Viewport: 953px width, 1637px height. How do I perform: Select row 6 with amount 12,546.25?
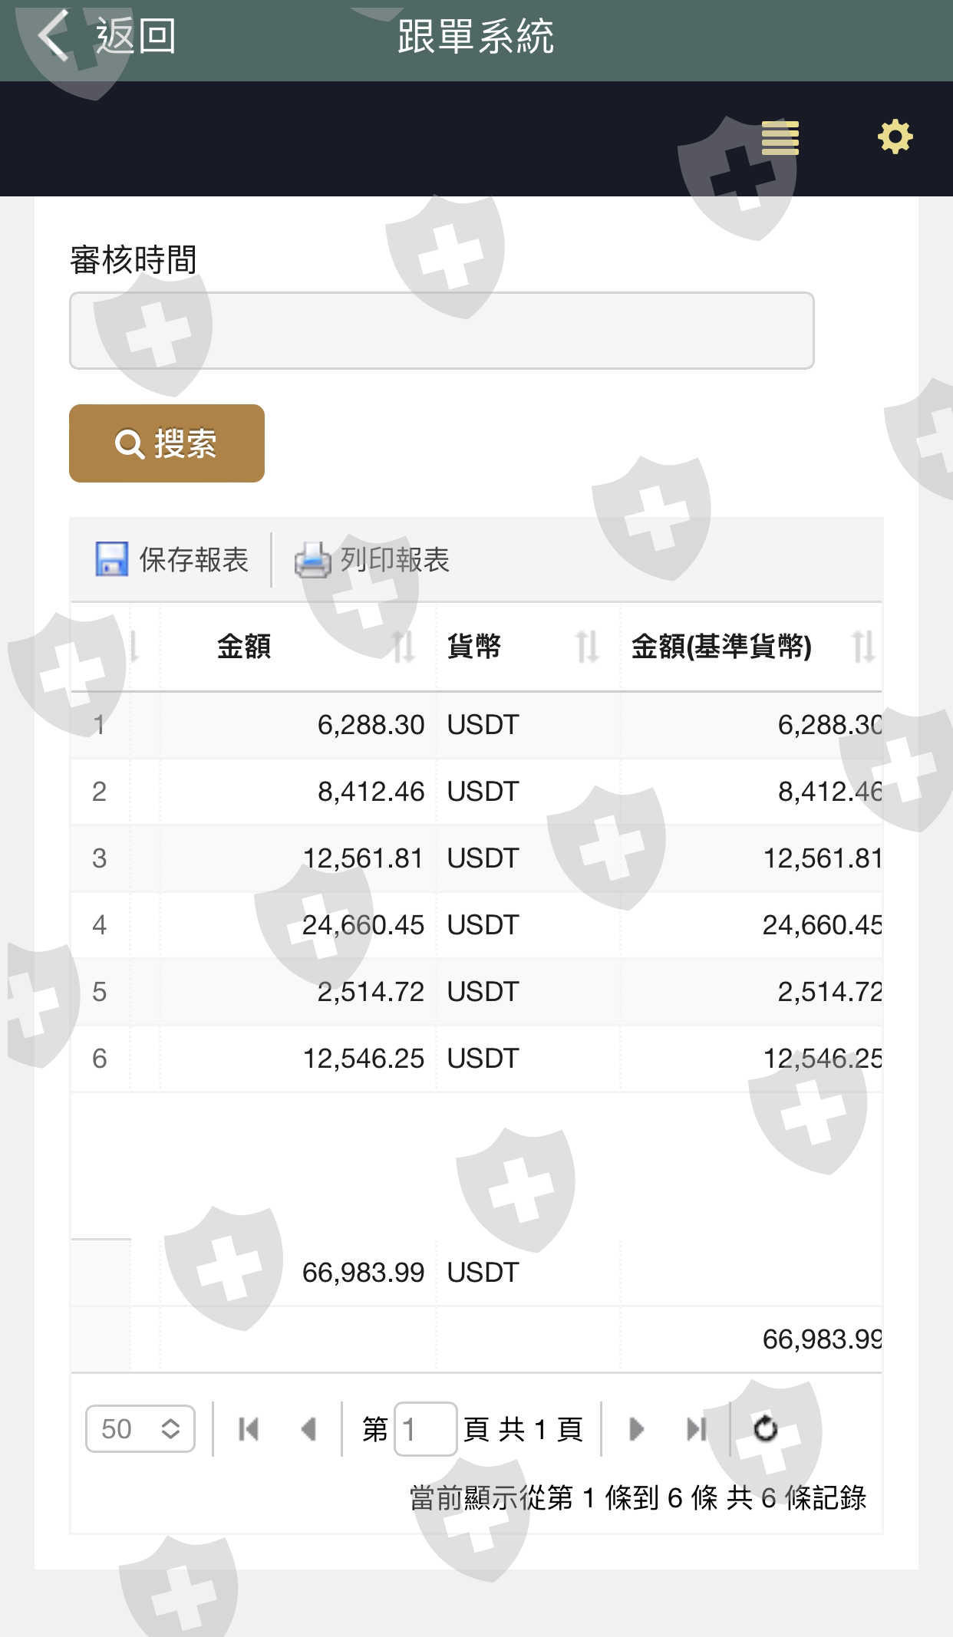[x=363, y=1059]
